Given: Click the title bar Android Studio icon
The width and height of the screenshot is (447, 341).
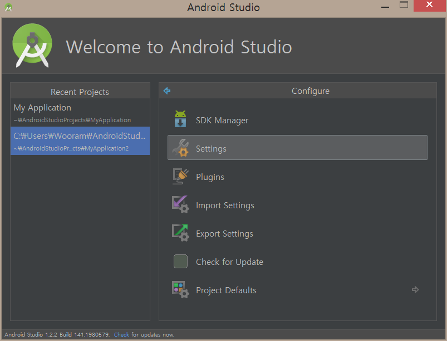Looking at the screenshot, I should 8,7.
